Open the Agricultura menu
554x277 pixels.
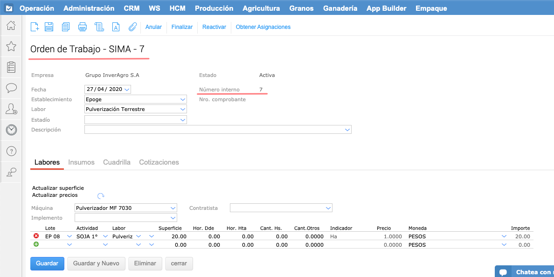pos(261,8)
